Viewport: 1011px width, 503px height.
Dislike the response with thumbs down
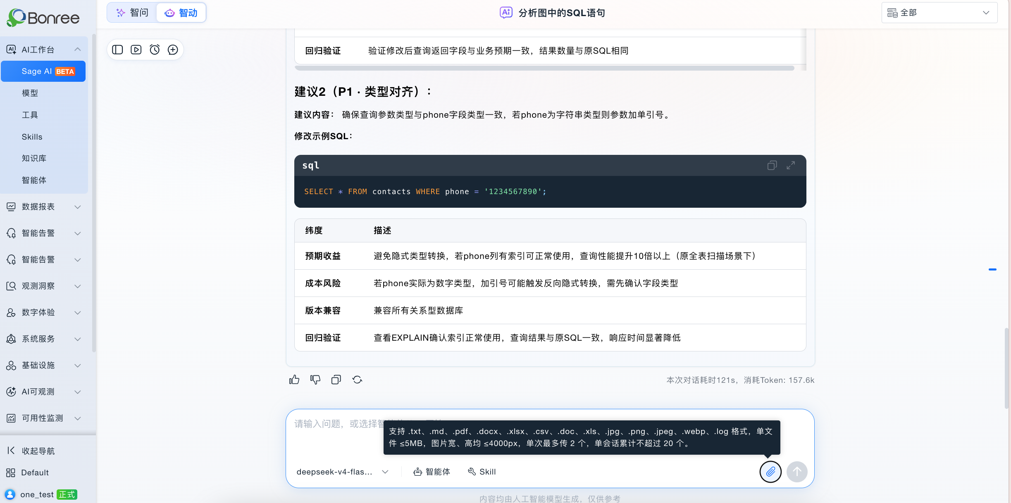315,380
